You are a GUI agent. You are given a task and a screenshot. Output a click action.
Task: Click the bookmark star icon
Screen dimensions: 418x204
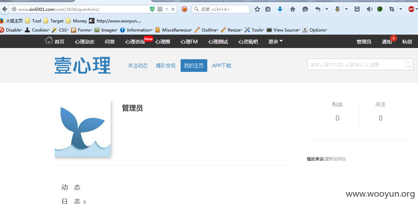(257, 9)
